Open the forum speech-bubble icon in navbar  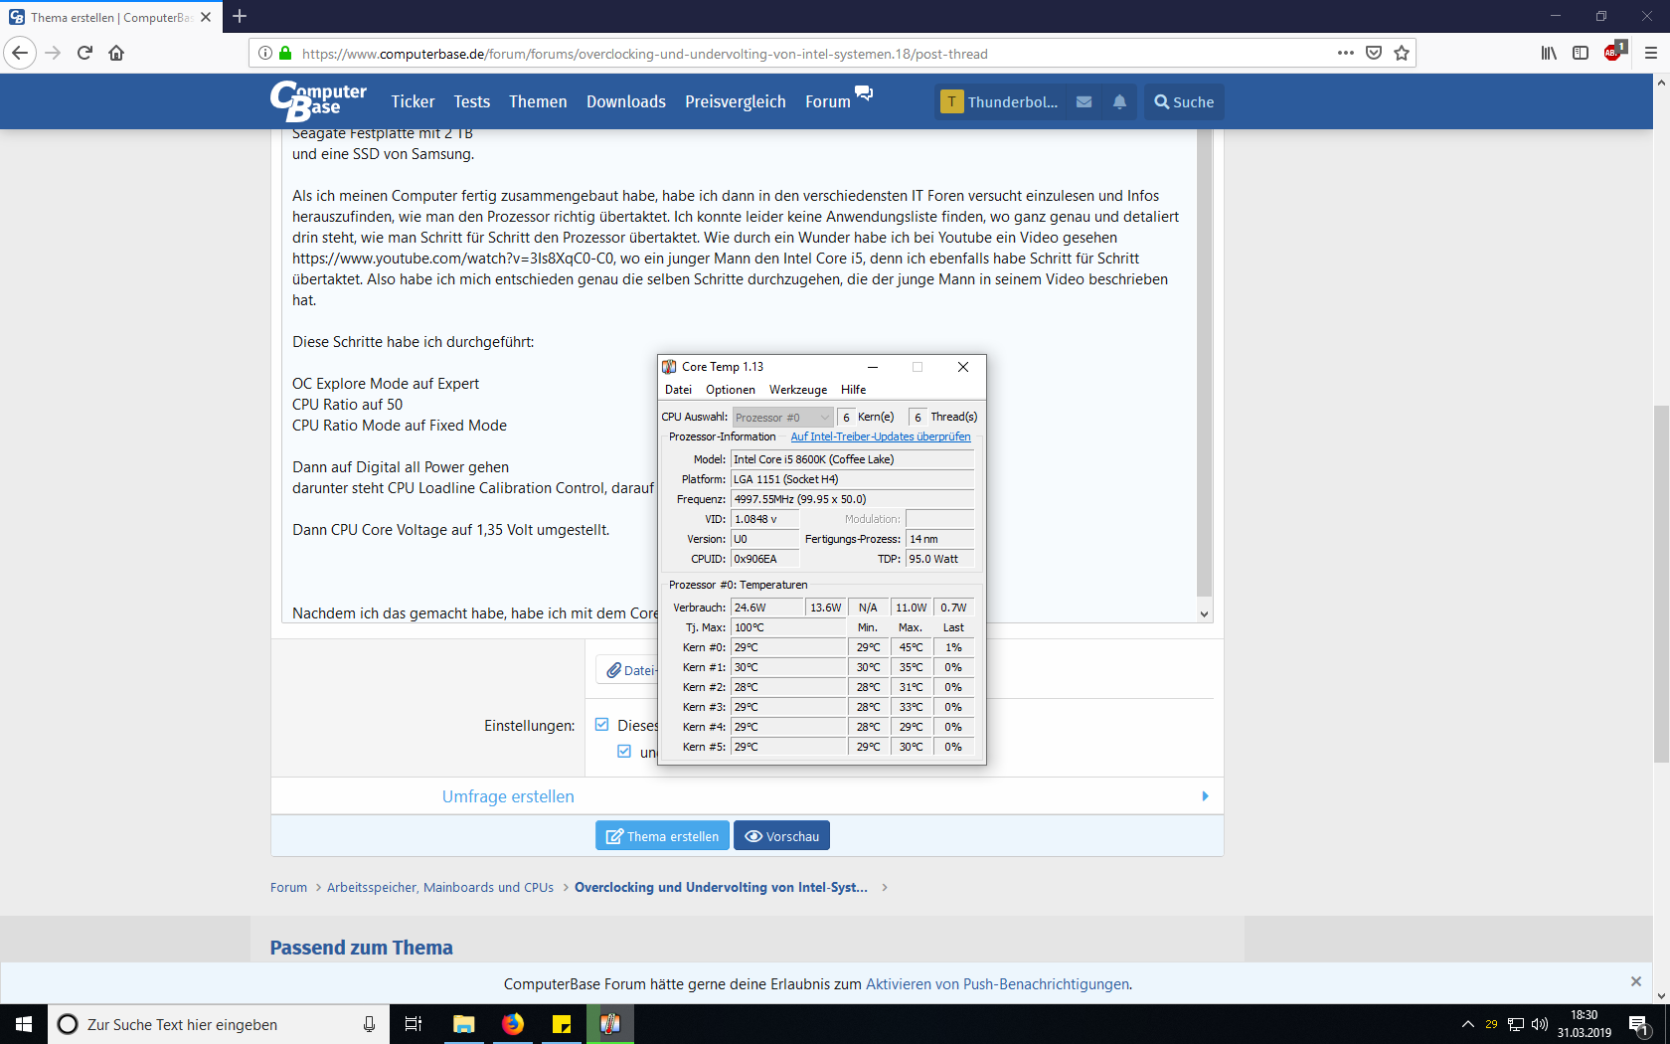(x=864, y=92)
